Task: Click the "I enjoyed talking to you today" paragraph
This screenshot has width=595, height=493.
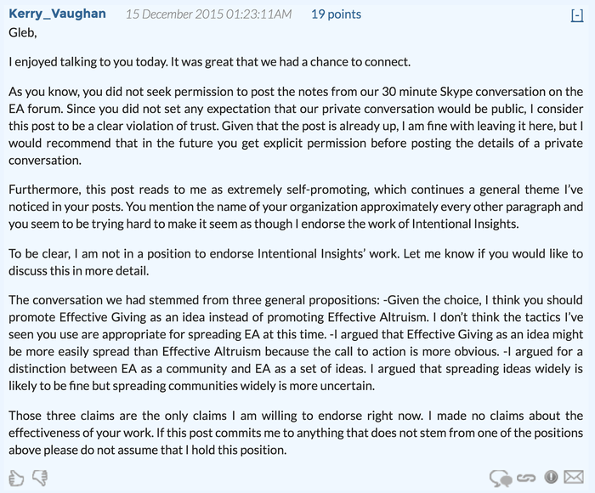Action: [x=209, y=62]
